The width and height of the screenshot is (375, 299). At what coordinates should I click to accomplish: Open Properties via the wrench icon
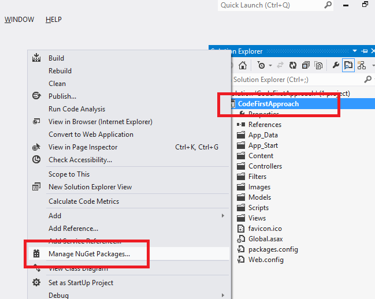pyautogui.click(x=336, y=65)
